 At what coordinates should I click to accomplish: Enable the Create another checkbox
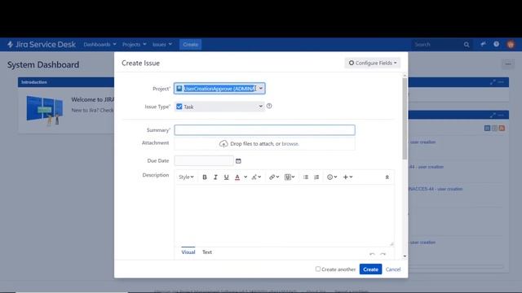tap(318, 269)
